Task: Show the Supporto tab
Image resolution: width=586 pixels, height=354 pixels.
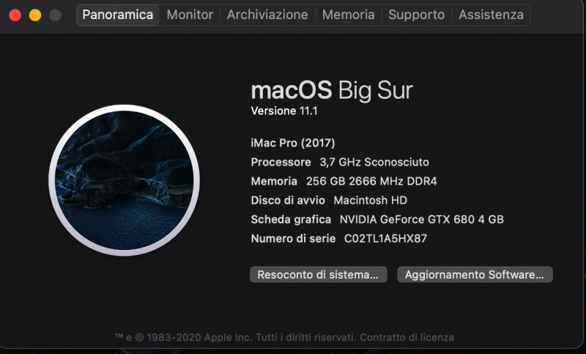Action: tap(416, 15)
